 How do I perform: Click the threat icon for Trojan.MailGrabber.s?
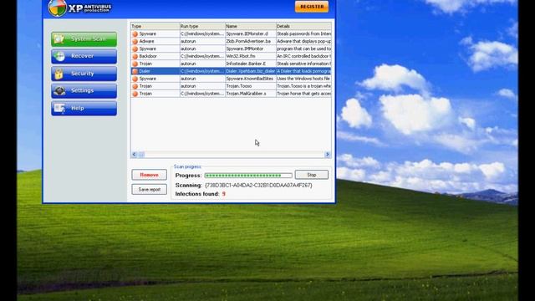tap(135, 94)
